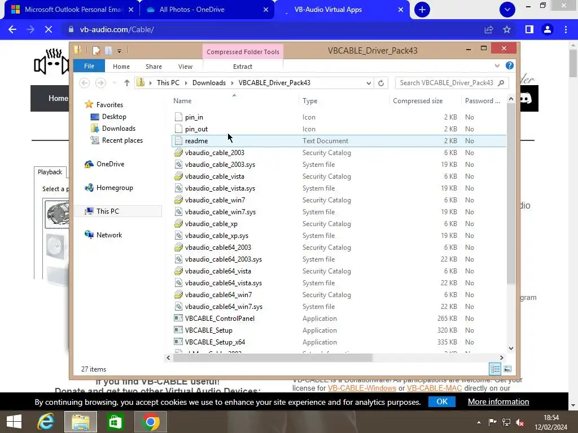The image size is (578, 433).
Task: Open the Share ribbon tab
Action: [x=154, y=67]
